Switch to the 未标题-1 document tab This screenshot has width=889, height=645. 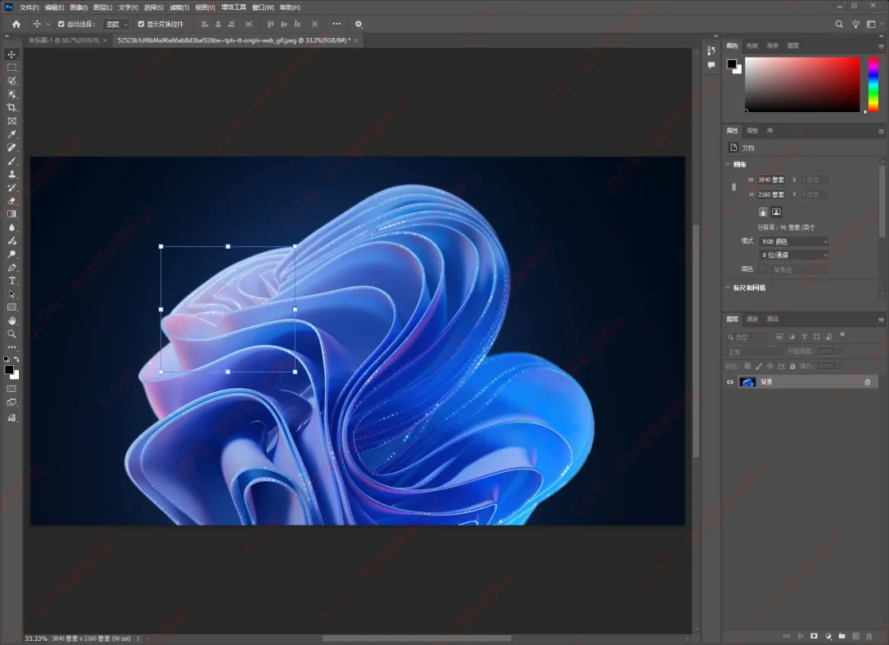click(63, 40)
